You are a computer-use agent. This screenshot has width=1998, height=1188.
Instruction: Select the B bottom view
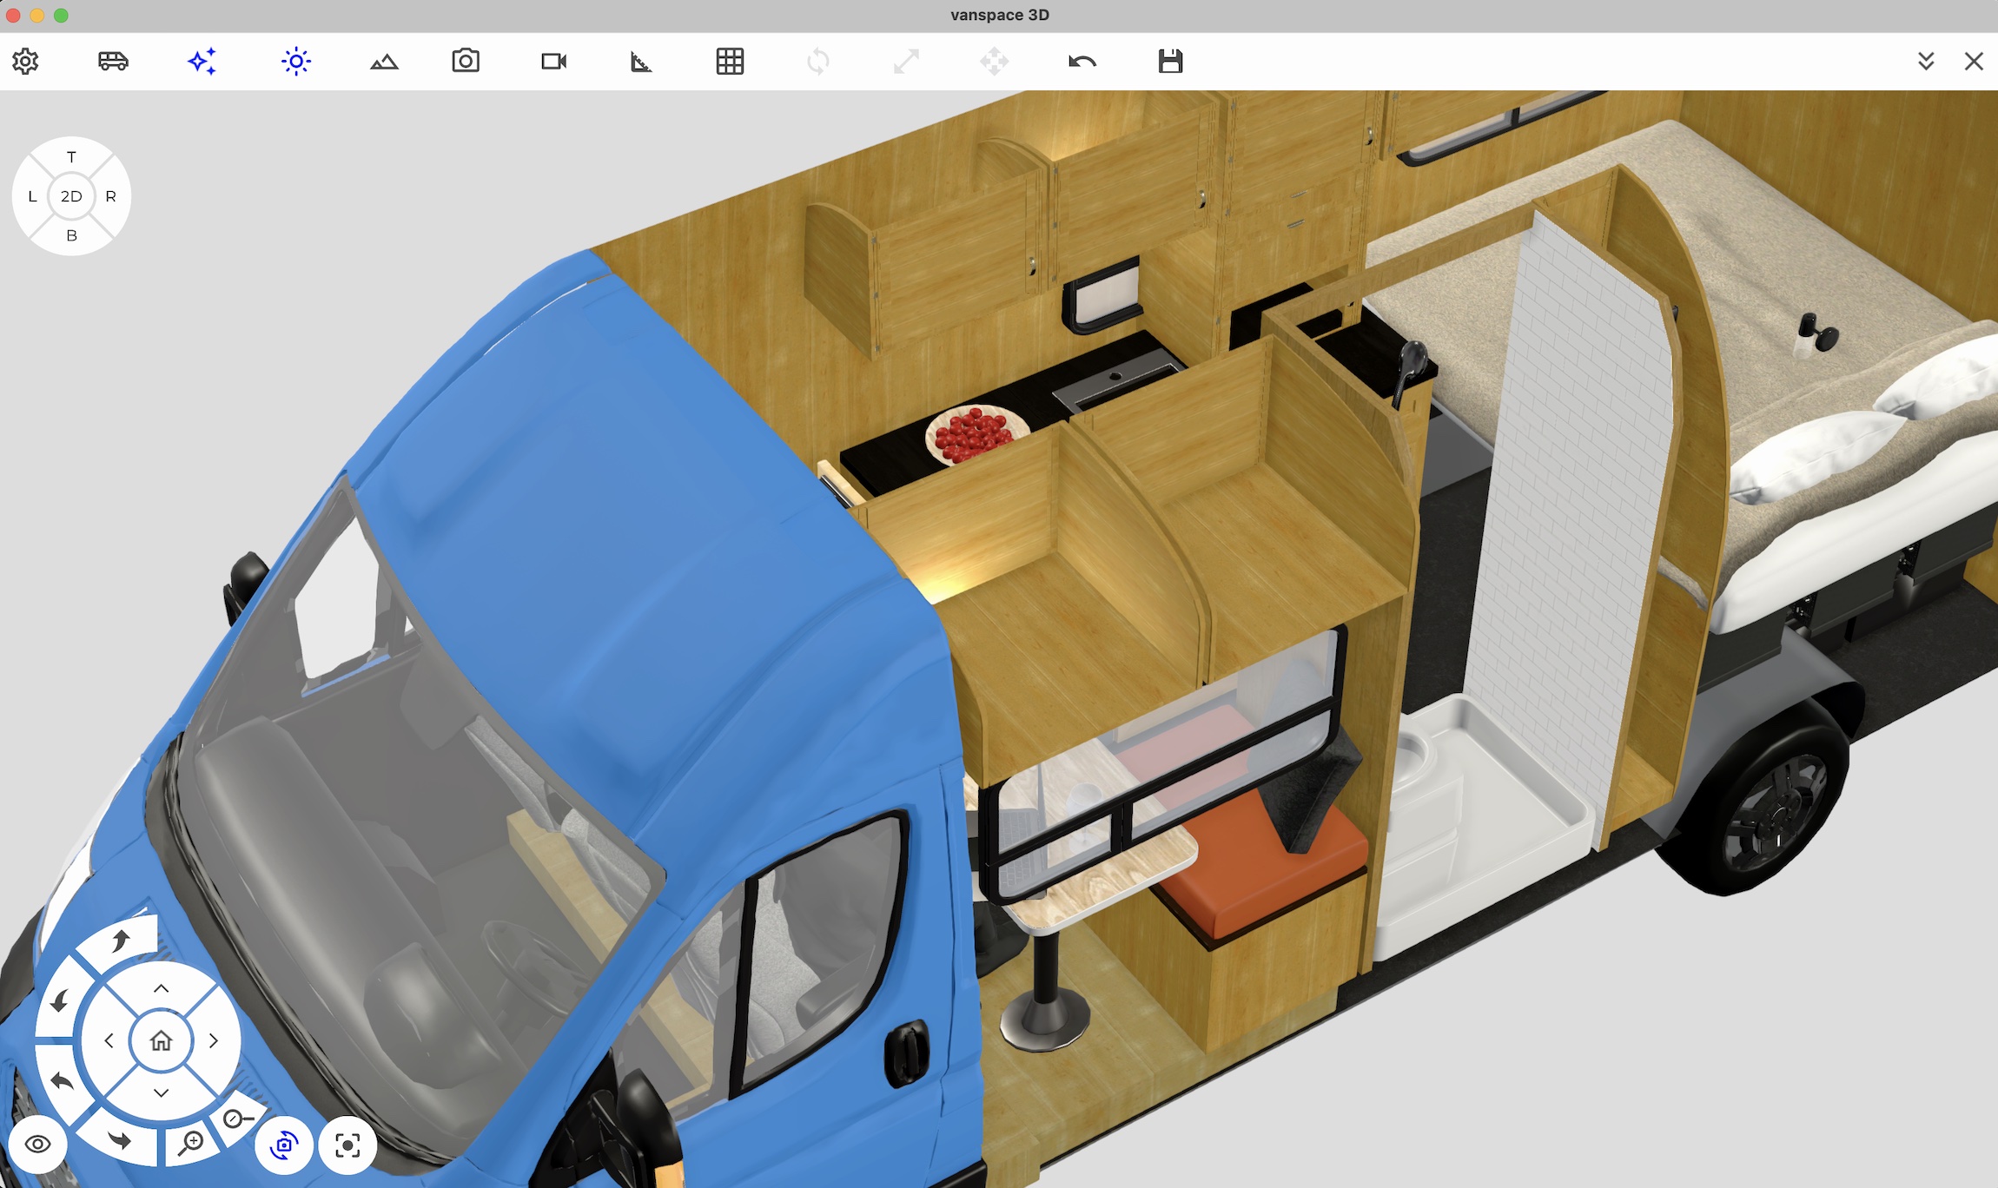(x=71, y=235)
